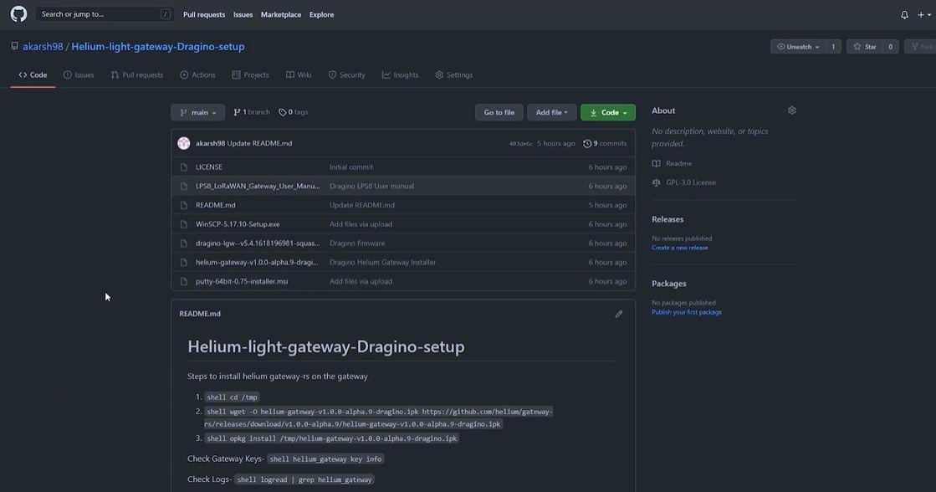Click Create a new release
The image size is (936, 492).
pyautogui.click(x=679, y=248)
